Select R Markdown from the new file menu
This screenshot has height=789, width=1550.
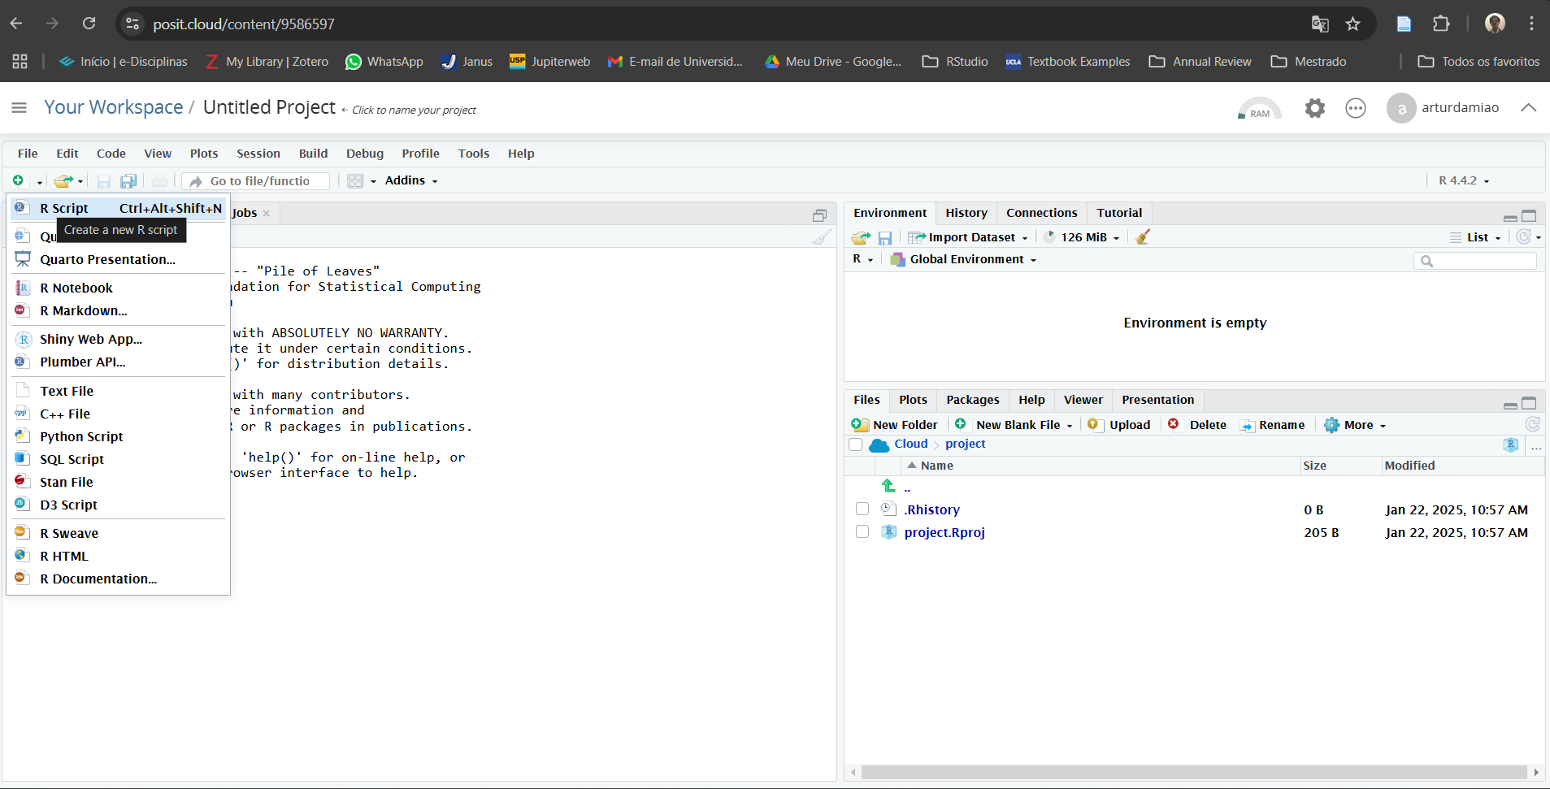coord(83,310)
